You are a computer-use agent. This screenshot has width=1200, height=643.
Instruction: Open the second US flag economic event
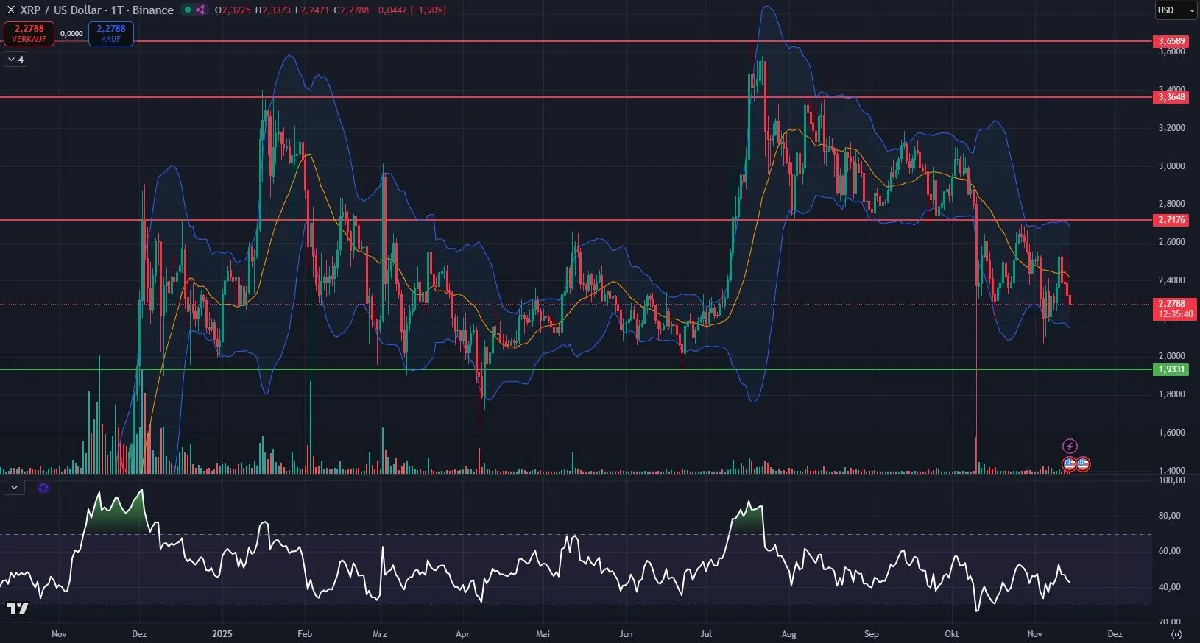tap(1083, 464)
